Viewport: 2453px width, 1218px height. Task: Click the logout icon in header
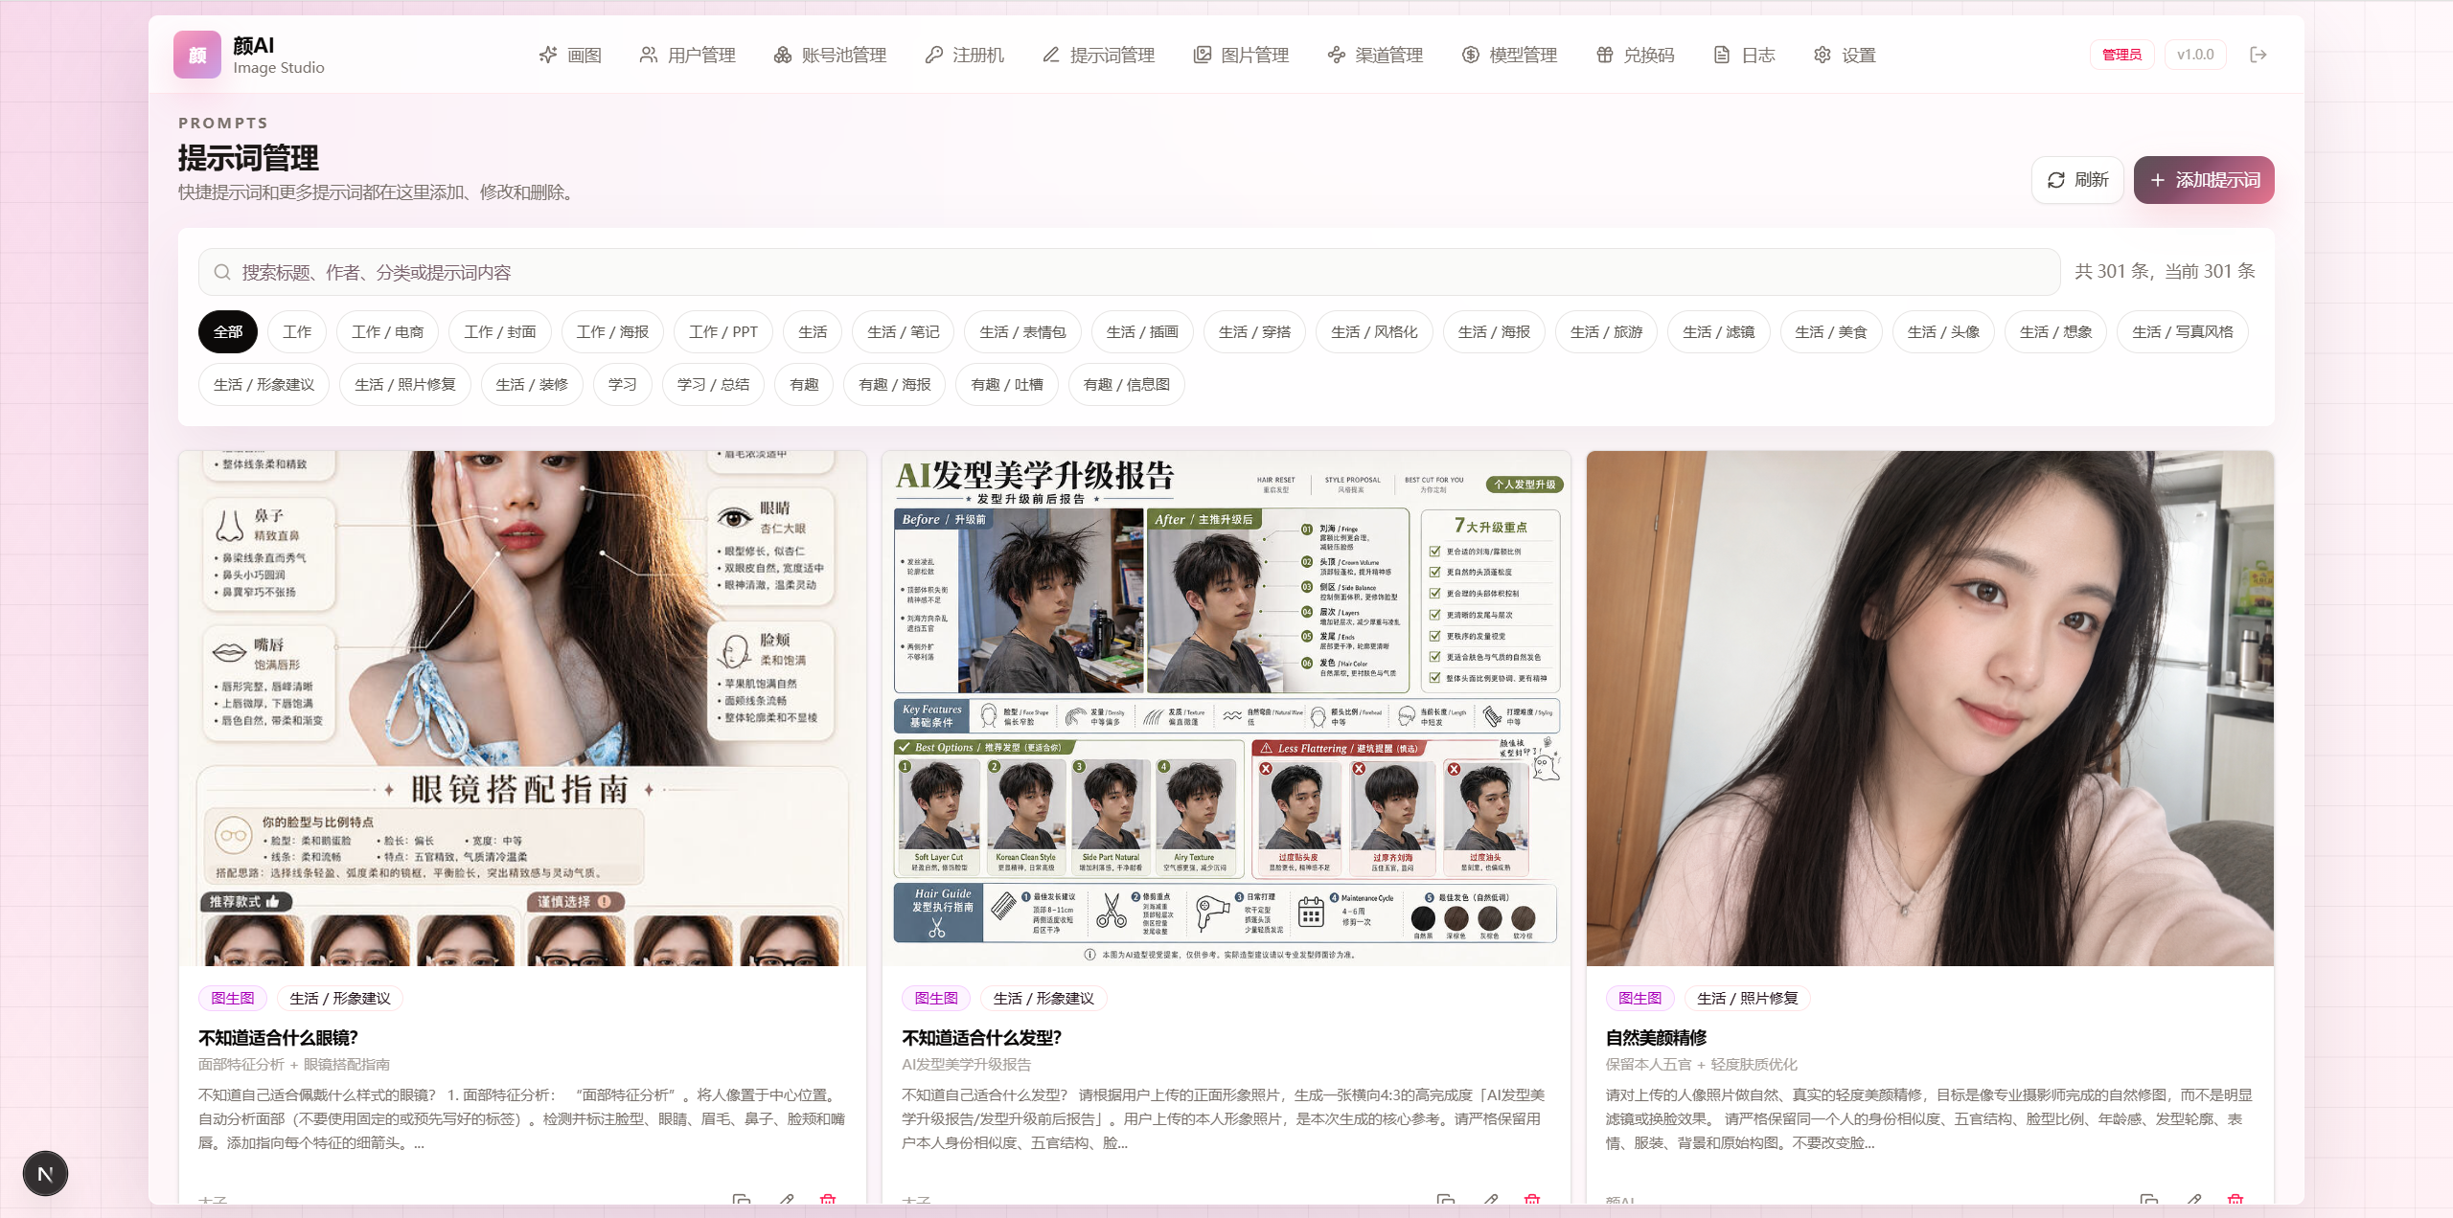(x=2258, y=55)
